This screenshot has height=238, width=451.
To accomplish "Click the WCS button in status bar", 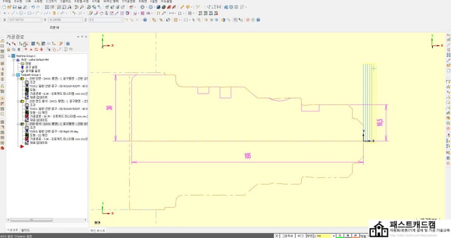I will click(x=300, y=236).
